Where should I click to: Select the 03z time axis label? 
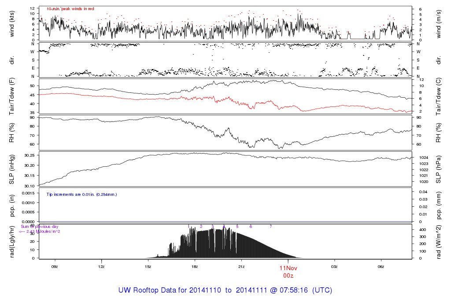pyautogui.click(x=335, y=267)
